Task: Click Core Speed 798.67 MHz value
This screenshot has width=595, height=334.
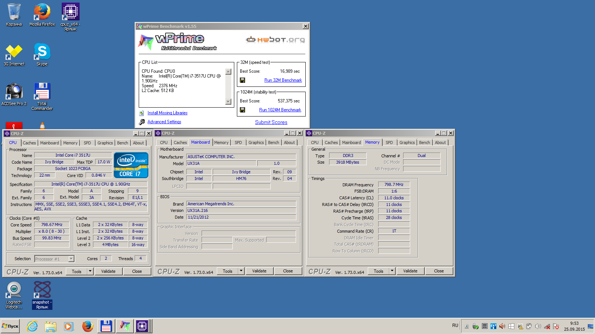Action: (x=52, y=225)
